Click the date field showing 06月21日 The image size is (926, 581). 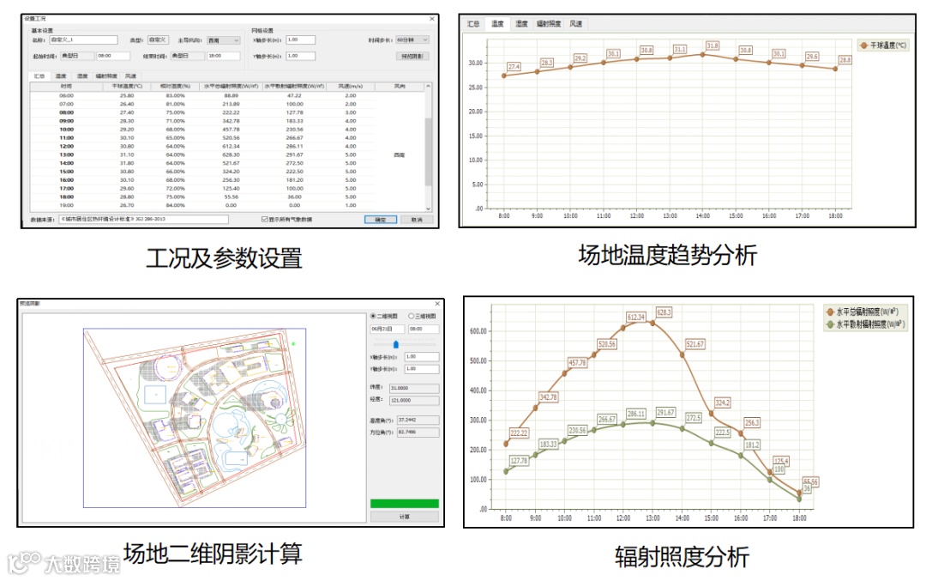point(388,329)
